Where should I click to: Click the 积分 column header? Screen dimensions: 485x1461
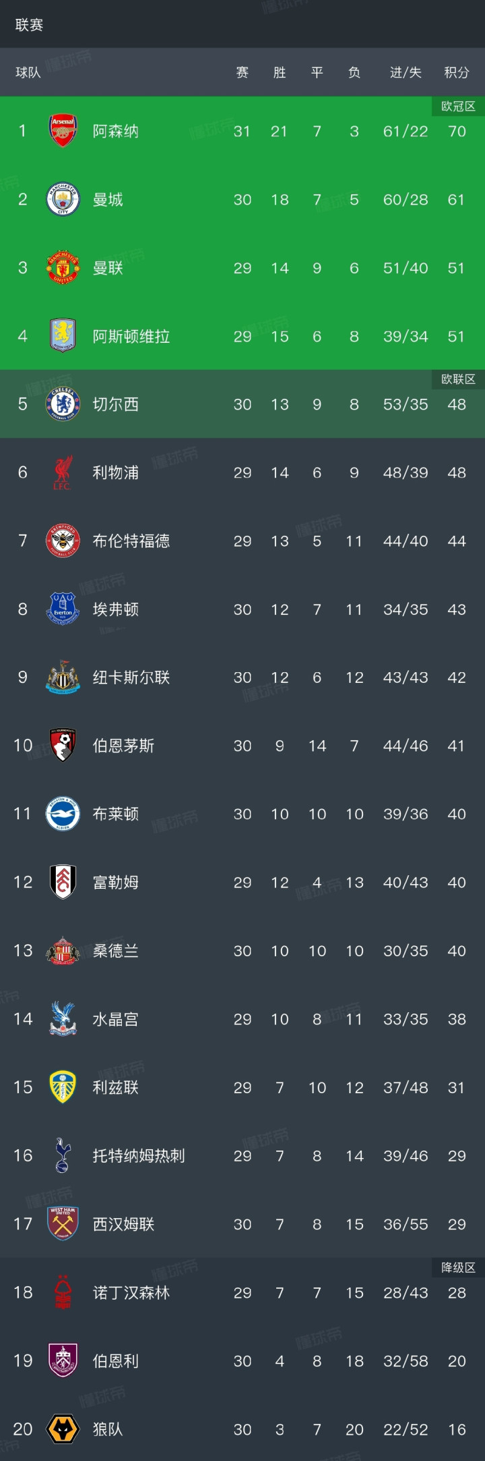click(457, 72)
